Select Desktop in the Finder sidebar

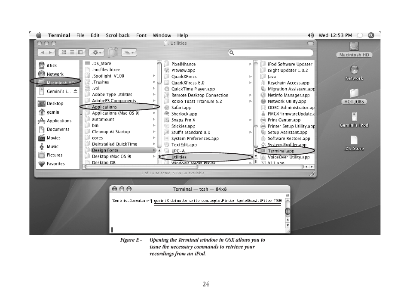[55, 103]
